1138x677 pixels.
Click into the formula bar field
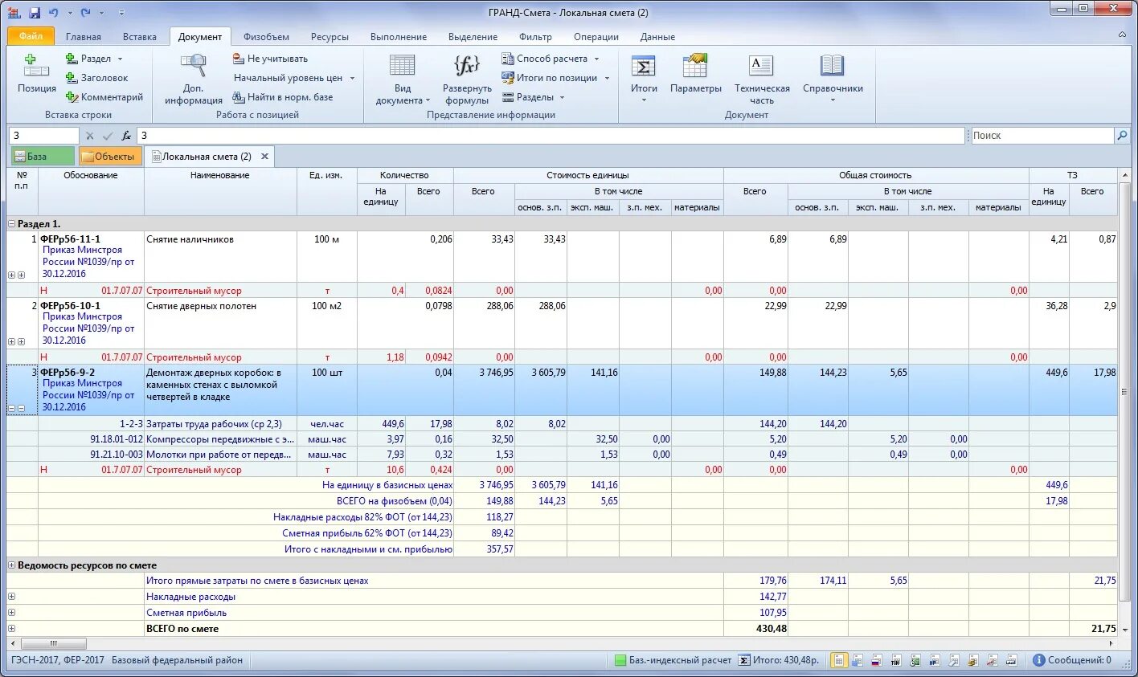(551, 136)
